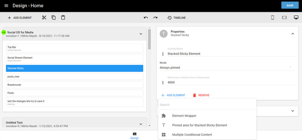Collapse the Properties panel
This screenshot has height=140, width=302.
click(292, 34)
